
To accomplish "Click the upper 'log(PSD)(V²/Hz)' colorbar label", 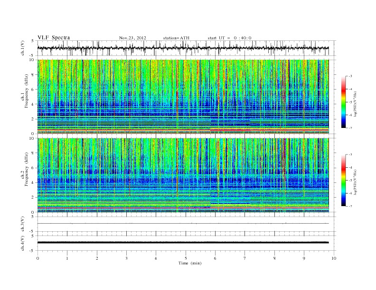I will click(x=355, y=104).
